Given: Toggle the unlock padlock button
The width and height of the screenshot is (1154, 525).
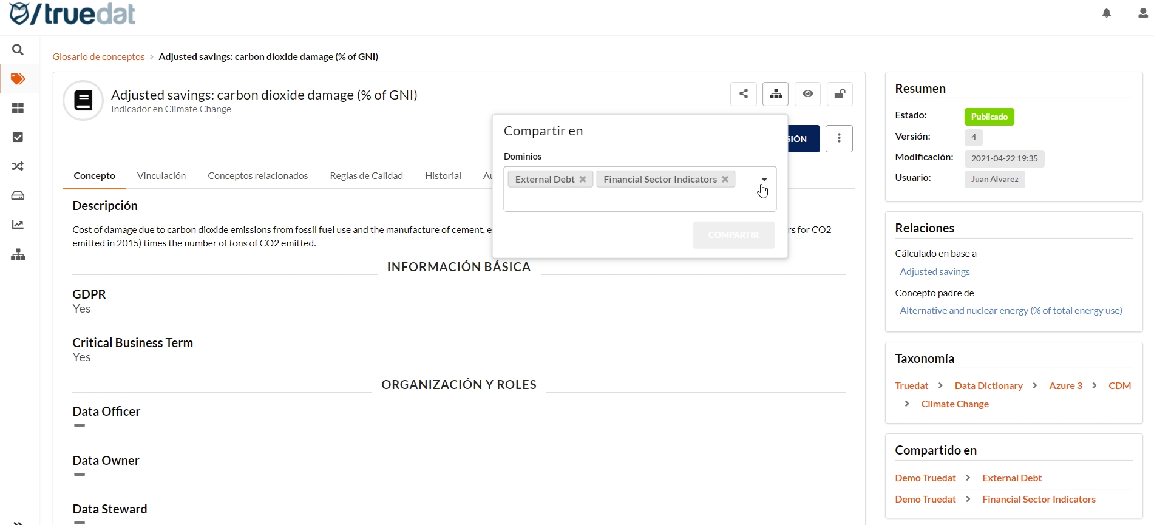Looking at the screenshot, I should point(840,94).
